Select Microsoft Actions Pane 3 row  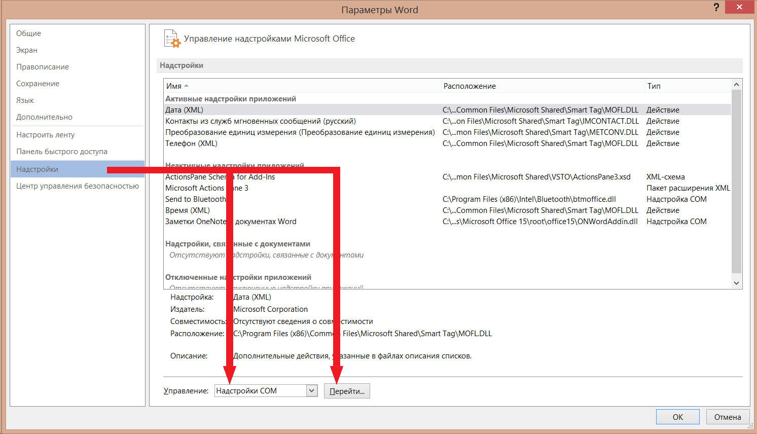click(448, 188)
